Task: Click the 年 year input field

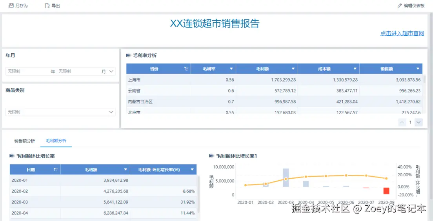Action: click(x=27, y=71)
